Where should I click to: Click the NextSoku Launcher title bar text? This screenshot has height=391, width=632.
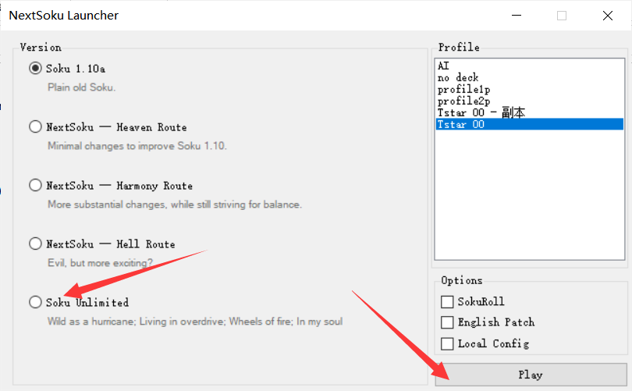point(64,16)
